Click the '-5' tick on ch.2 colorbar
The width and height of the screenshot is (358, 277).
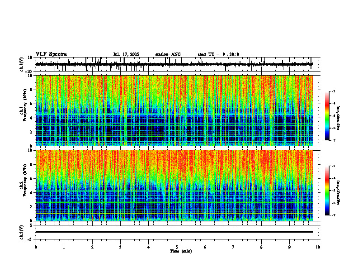[334, 191]
